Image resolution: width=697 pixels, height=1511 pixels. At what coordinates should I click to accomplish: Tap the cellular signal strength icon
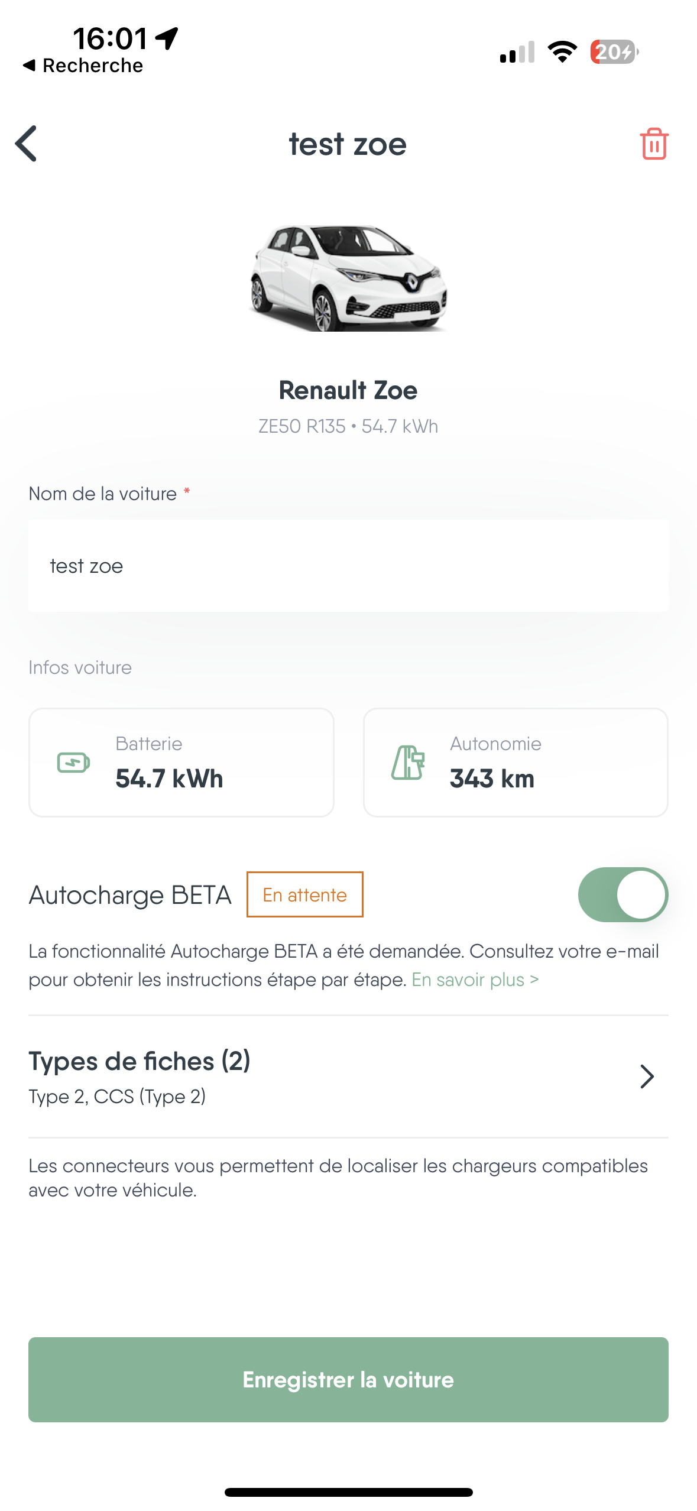(517, 52)
